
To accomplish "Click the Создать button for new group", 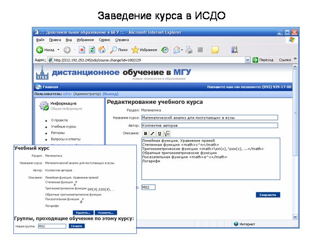I will pos(77,226).
